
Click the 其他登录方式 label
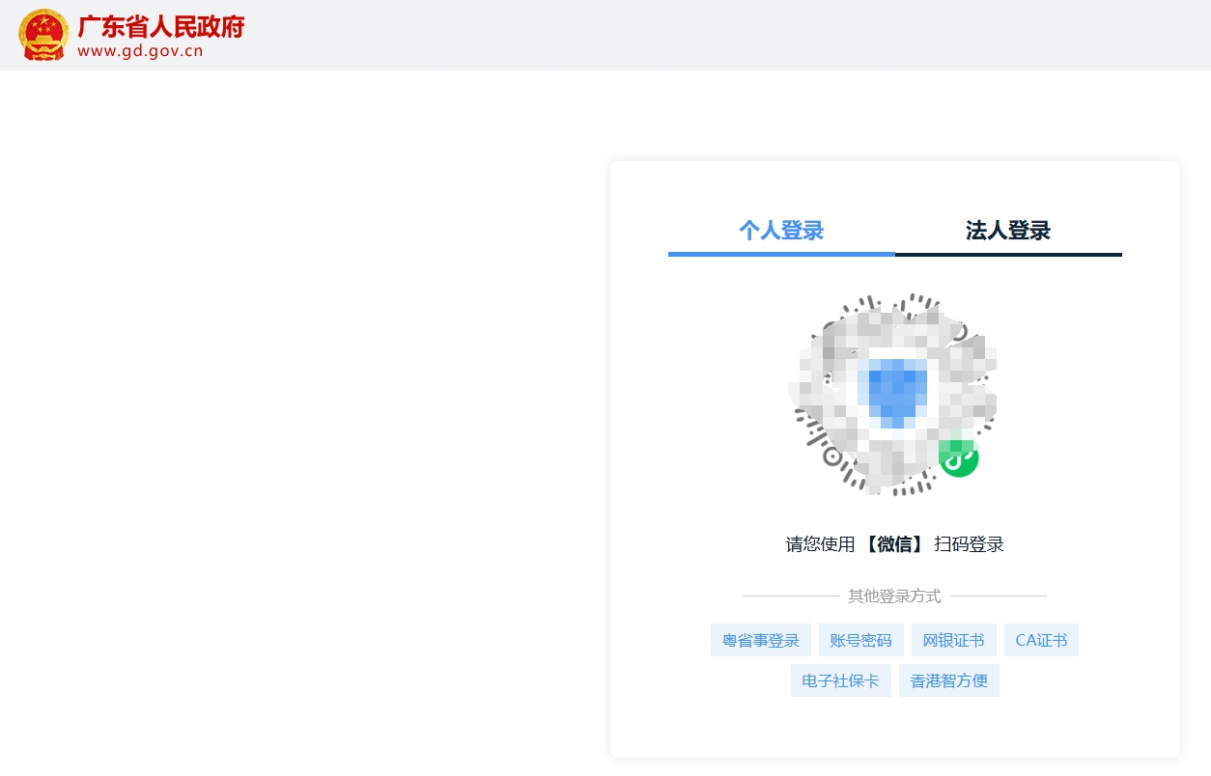point(894,596)
